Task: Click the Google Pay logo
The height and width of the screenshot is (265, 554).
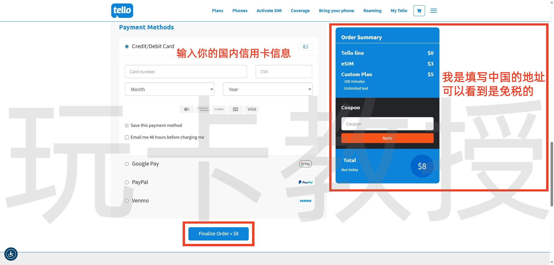Action: [305, 164]
